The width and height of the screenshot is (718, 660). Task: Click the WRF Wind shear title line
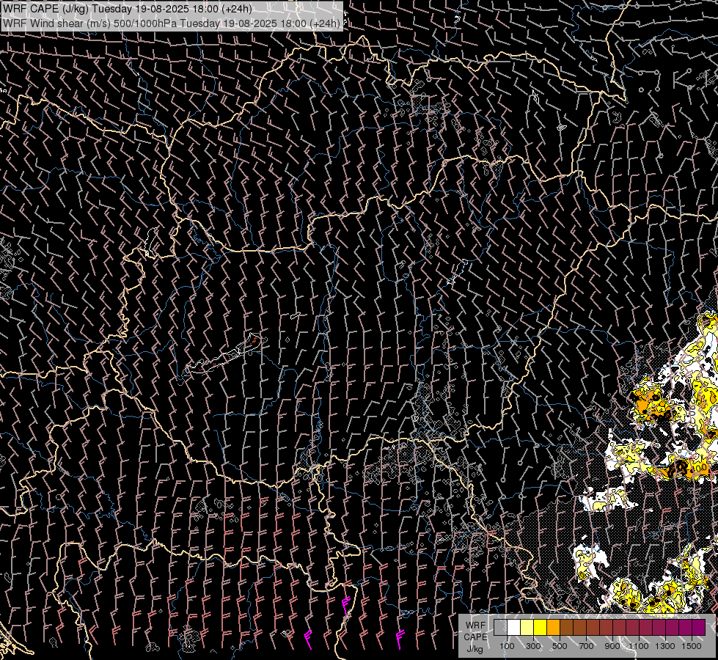click(x=172, y=23)
